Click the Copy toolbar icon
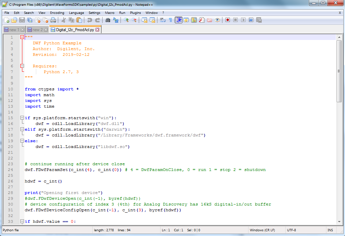 coord(71,20)
